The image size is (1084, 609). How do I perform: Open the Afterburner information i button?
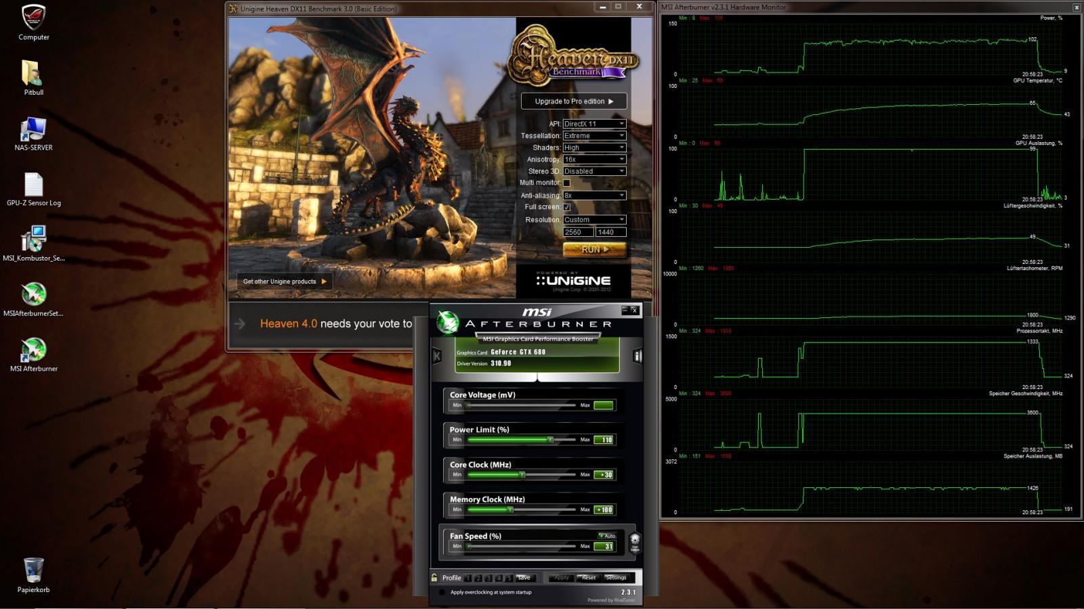(637, 355)
